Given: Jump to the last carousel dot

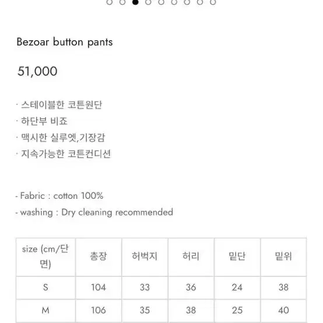Looking at the screenshot, I should pos(213,2).
